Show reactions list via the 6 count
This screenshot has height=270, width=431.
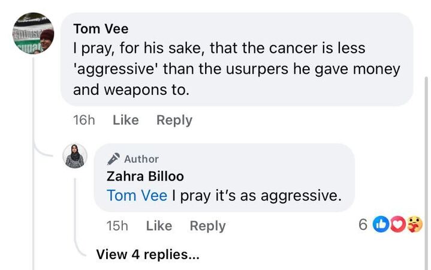(363, 224)
